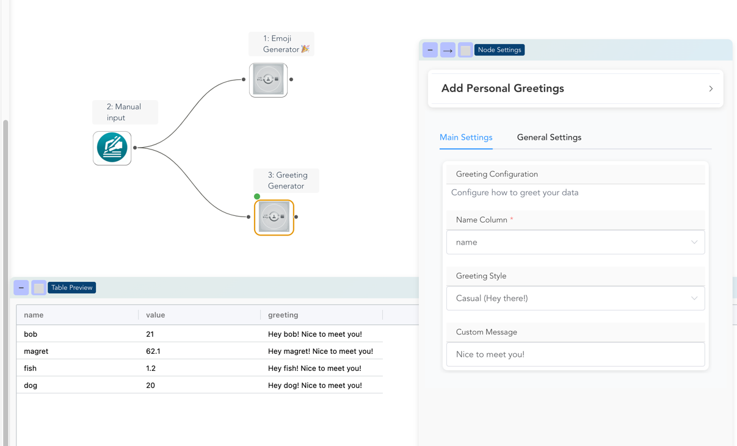Click the '3: Greeting Generator' node label
Screen dimensions: 737x446
[286, 181]
